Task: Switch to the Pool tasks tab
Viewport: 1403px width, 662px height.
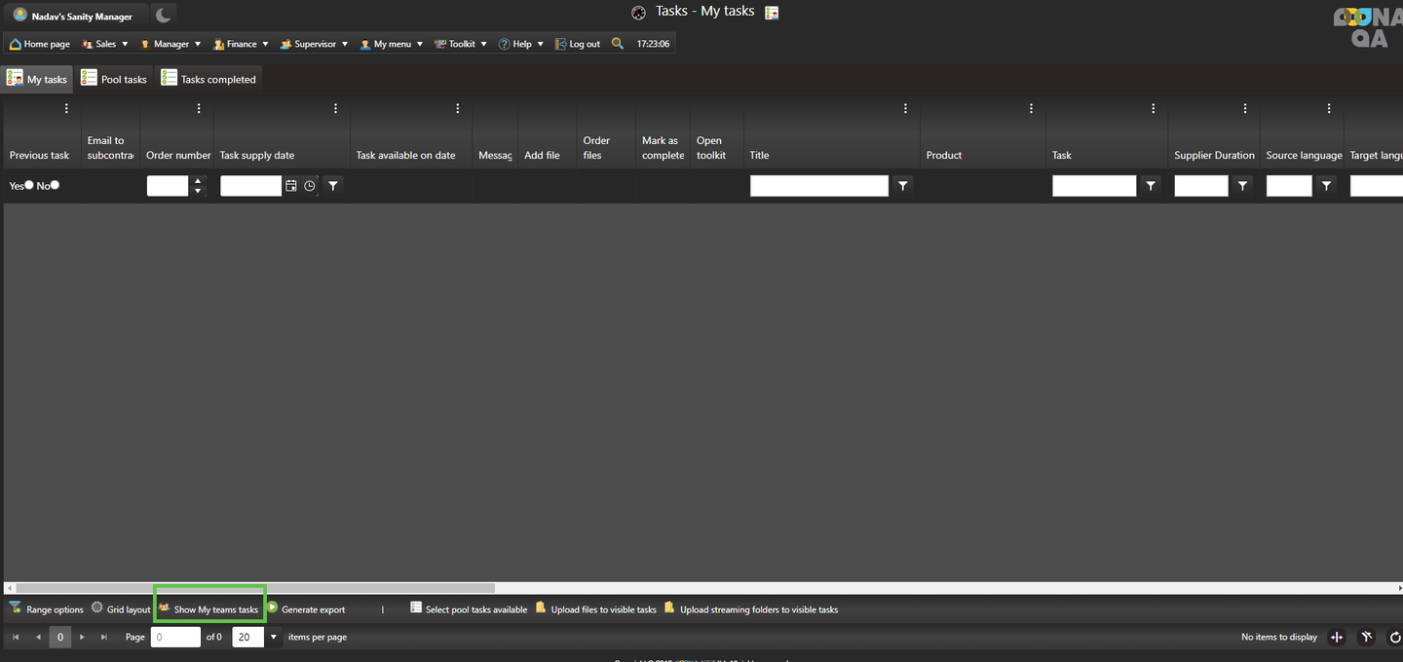Action: click(x=114, y=79)
